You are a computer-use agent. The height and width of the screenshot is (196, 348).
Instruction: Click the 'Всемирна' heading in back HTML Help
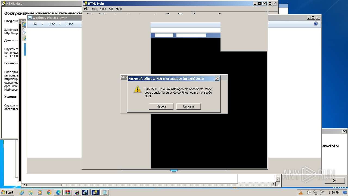pos(11,63)
